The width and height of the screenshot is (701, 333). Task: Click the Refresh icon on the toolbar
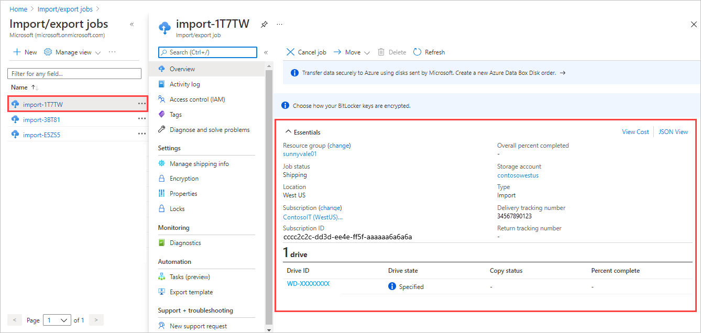pos(429,52)
